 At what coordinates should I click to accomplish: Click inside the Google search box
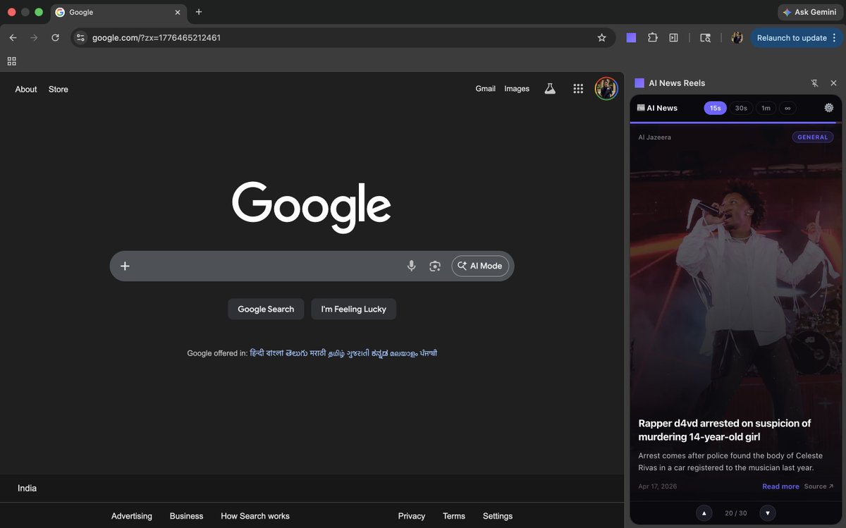coord(268,266)
